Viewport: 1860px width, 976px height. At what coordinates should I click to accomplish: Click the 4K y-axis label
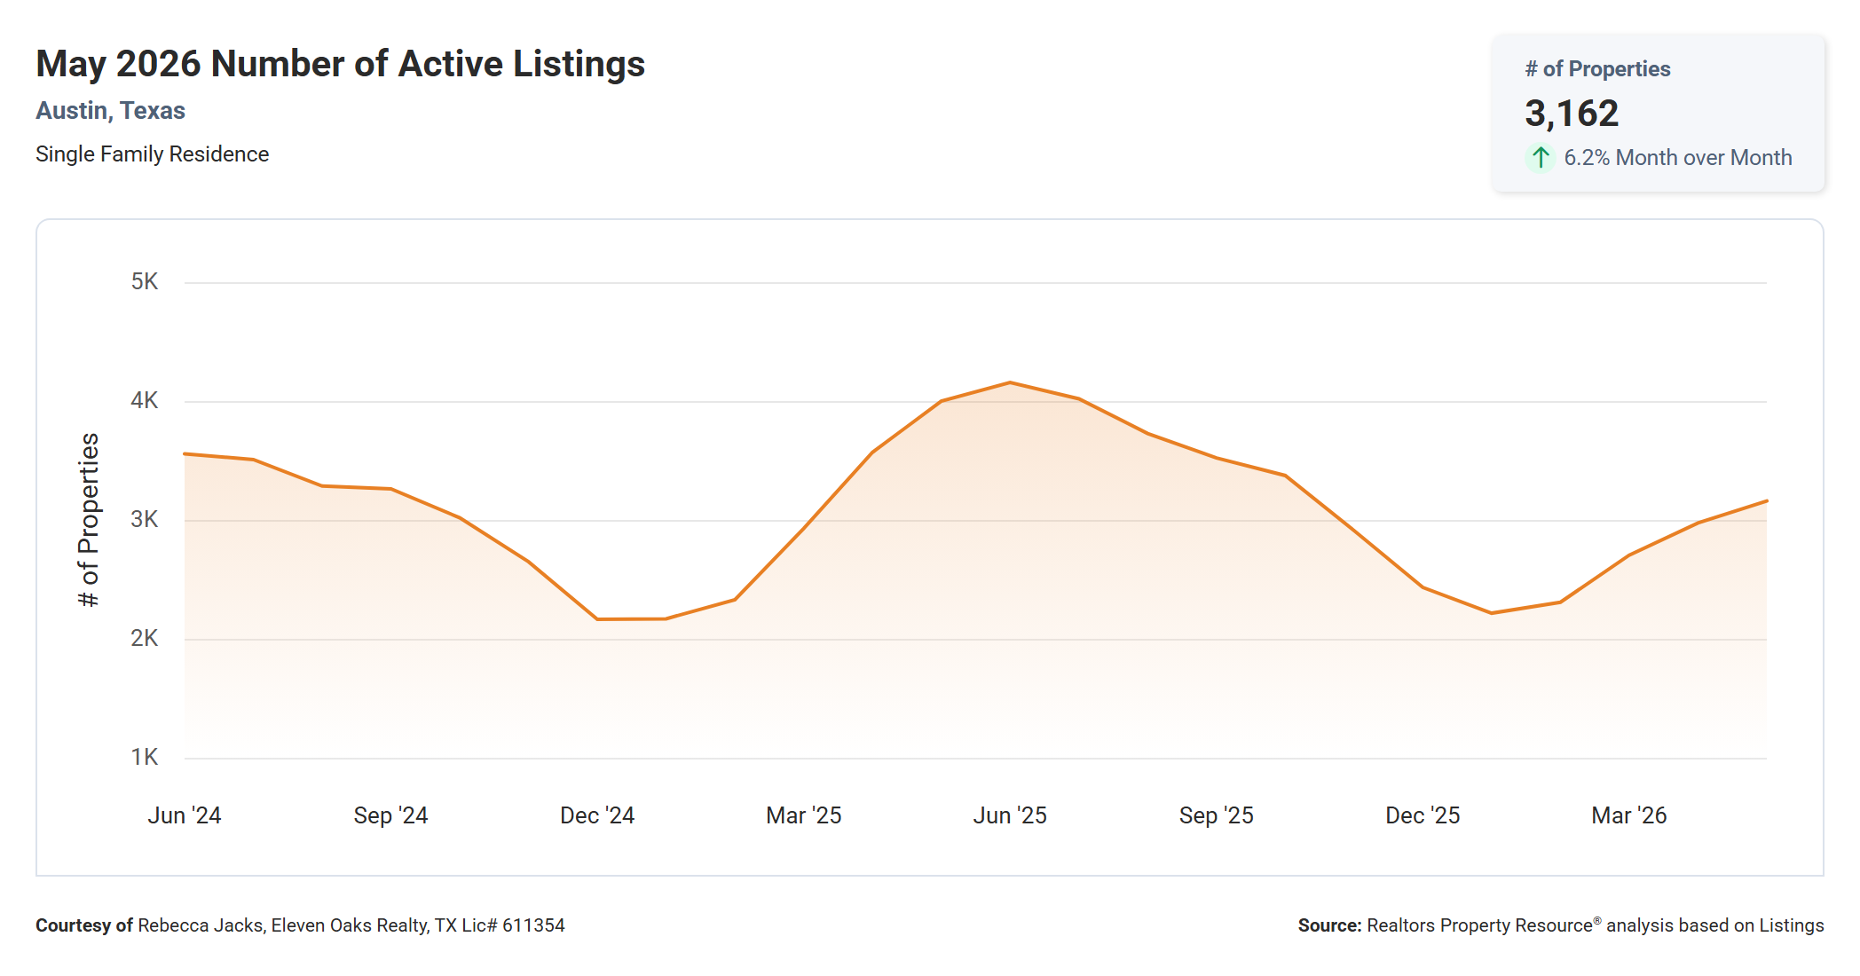pyautogui.click(x=145, y=401)
